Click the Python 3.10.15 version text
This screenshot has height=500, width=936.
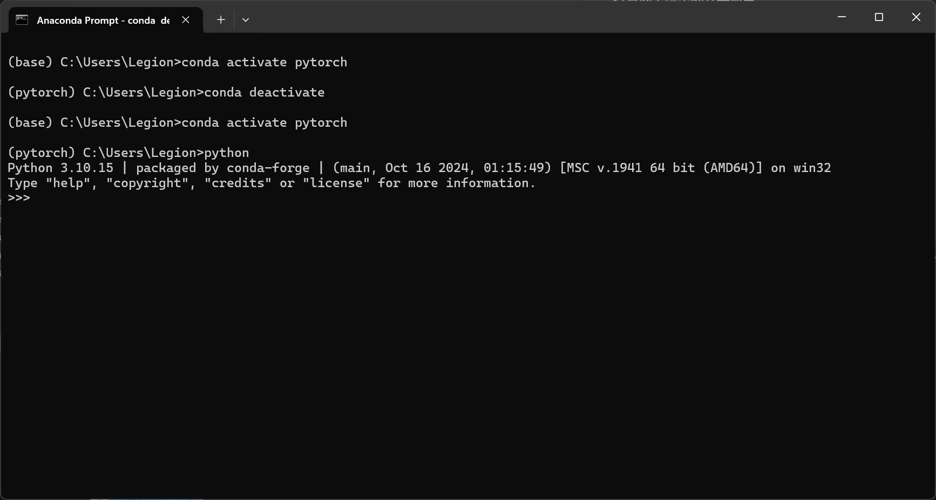pyautogui.click(x=60, y=168)
